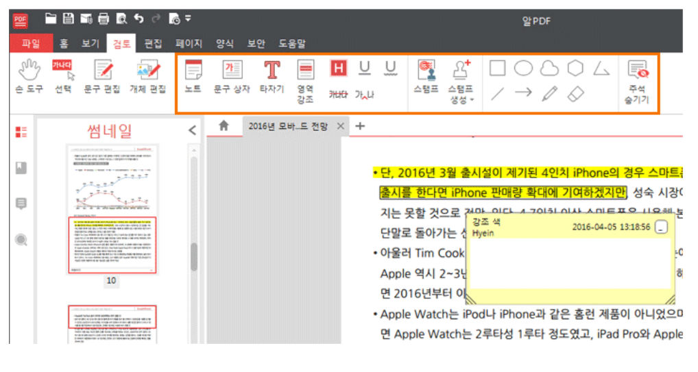Select page 10 thumbnail

pos(112,209)
